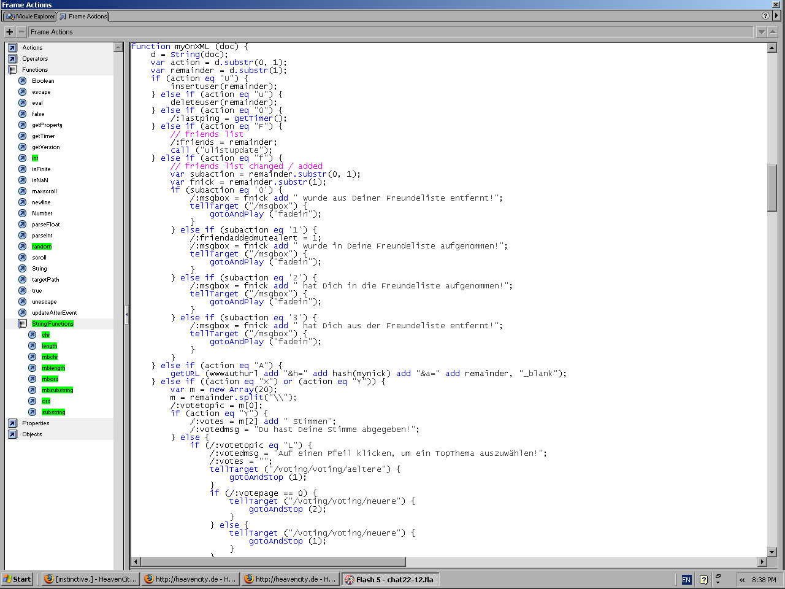Viewport: 785px width, 589px height.
Task: Switch to the [instinctive.] HeavenCity browser window
Action: [90, 579]
